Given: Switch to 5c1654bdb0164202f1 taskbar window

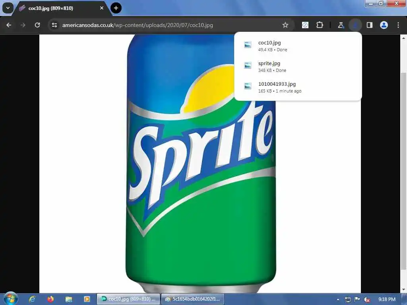Looking at the screenshot, I should coord(193,299).
